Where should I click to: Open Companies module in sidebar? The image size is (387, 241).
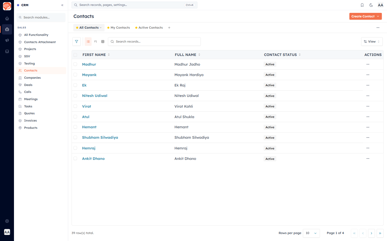pos(41,78)
